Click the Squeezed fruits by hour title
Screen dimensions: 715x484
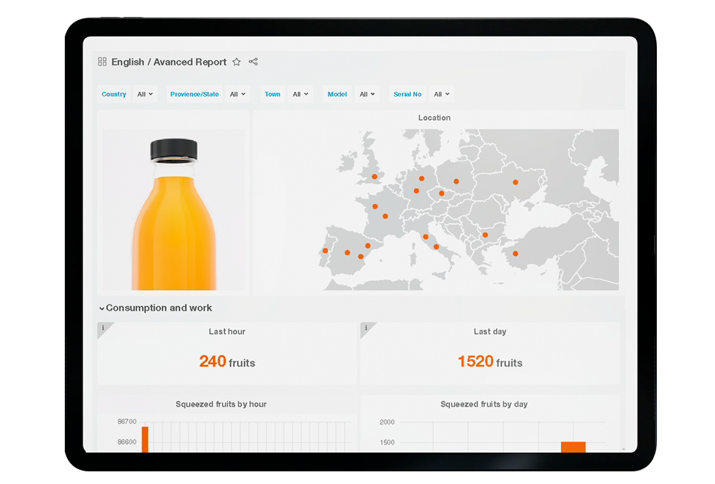[x=221, y=404]
